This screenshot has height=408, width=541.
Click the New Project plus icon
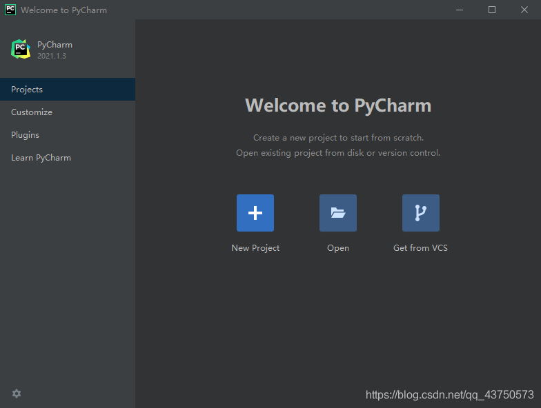click(255, 213)
